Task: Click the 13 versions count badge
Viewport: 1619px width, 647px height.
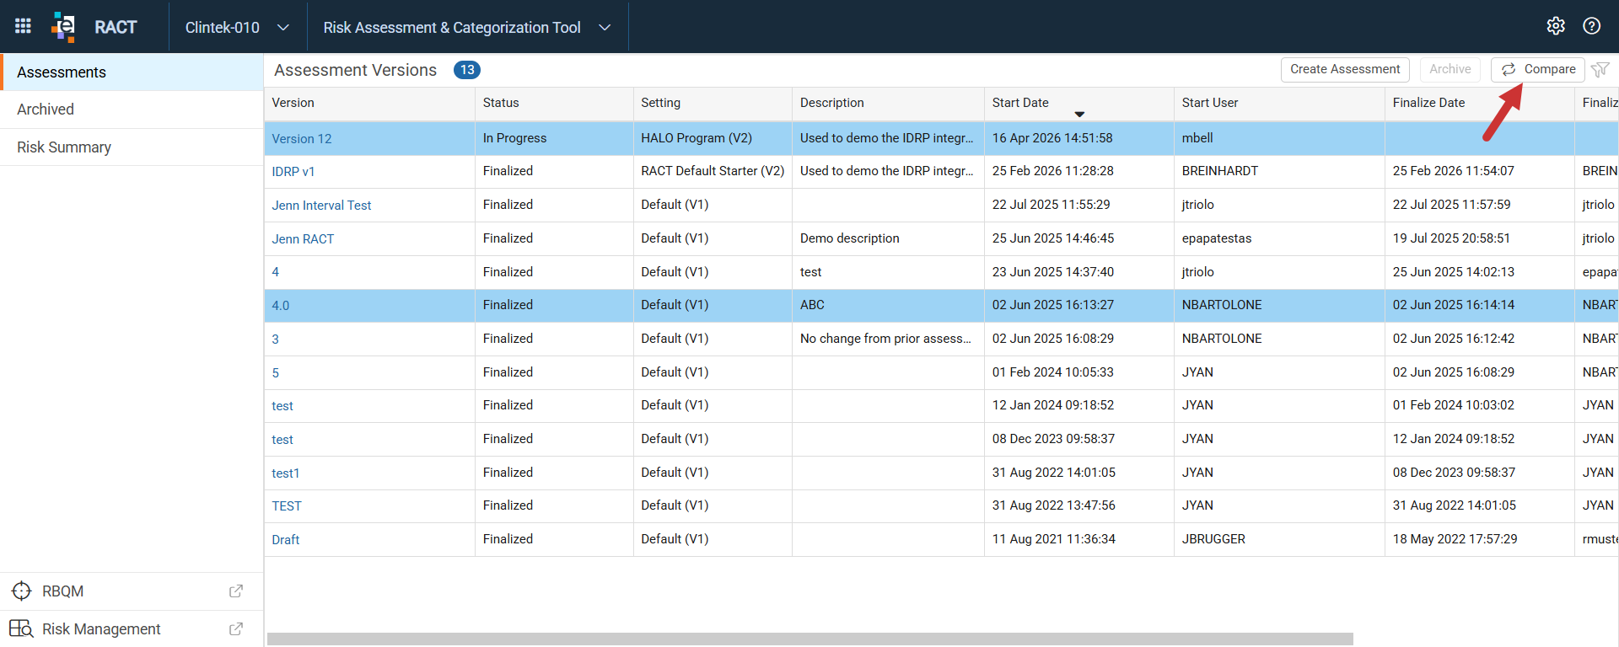Action: point(467,70)
